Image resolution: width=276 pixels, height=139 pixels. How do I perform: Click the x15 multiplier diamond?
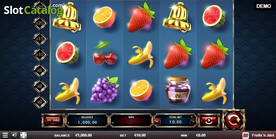click(x=40, y=39)
